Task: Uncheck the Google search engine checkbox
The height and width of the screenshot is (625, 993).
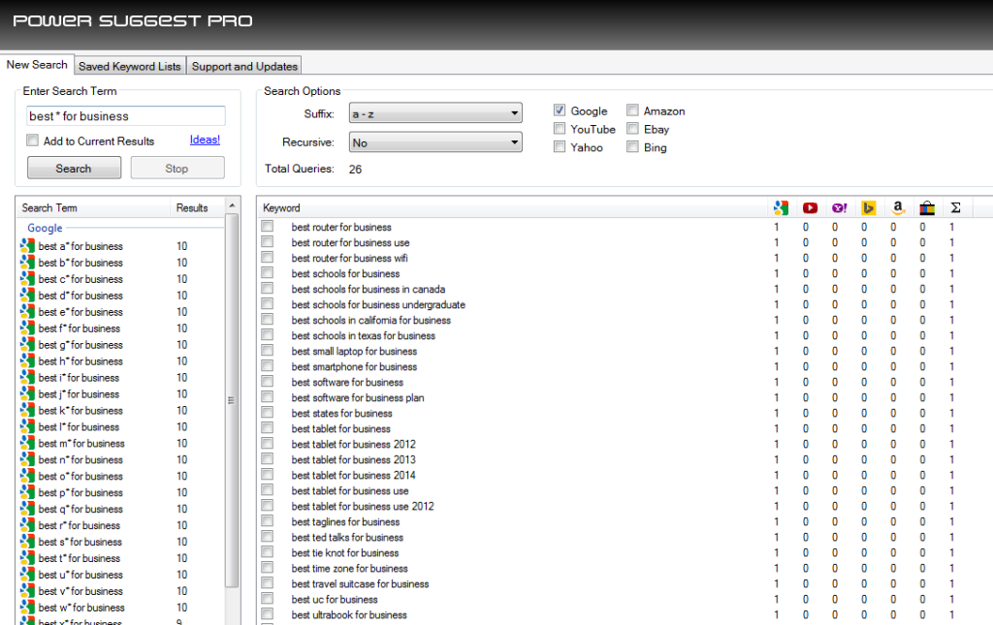Action: tap(560, 110)
